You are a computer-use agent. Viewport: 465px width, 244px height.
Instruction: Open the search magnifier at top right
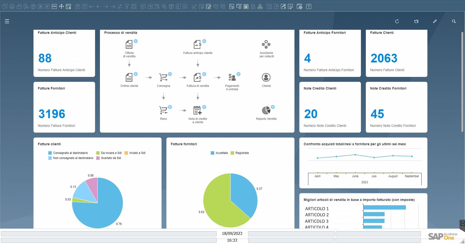[454, 21]
